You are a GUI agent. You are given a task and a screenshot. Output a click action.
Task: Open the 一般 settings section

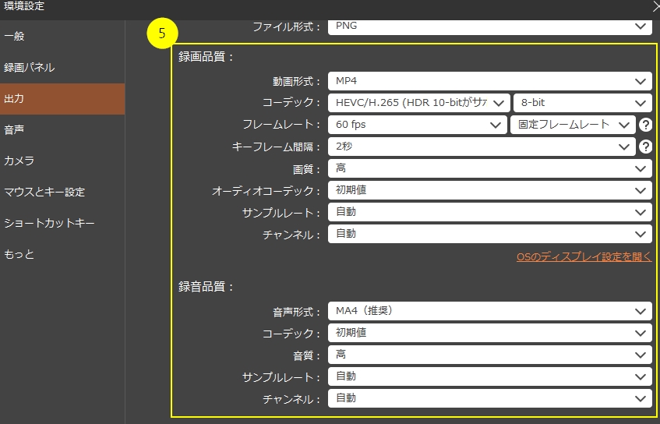(62, 36)
